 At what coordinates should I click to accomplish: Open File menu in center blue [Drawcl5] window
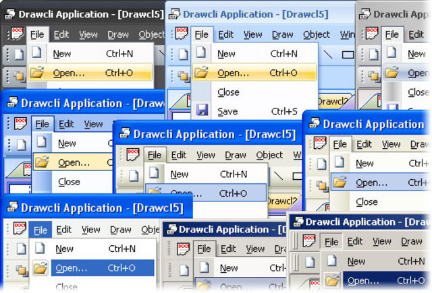coord(155,156)
